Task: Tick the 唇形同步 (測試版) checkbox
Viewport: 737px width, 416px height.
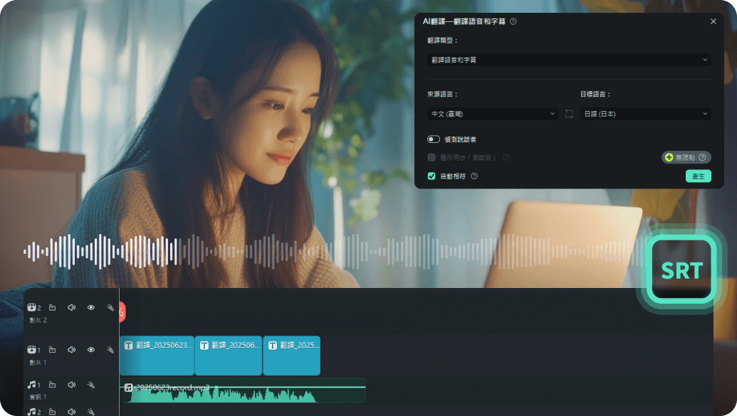Action: coord(432,158)
